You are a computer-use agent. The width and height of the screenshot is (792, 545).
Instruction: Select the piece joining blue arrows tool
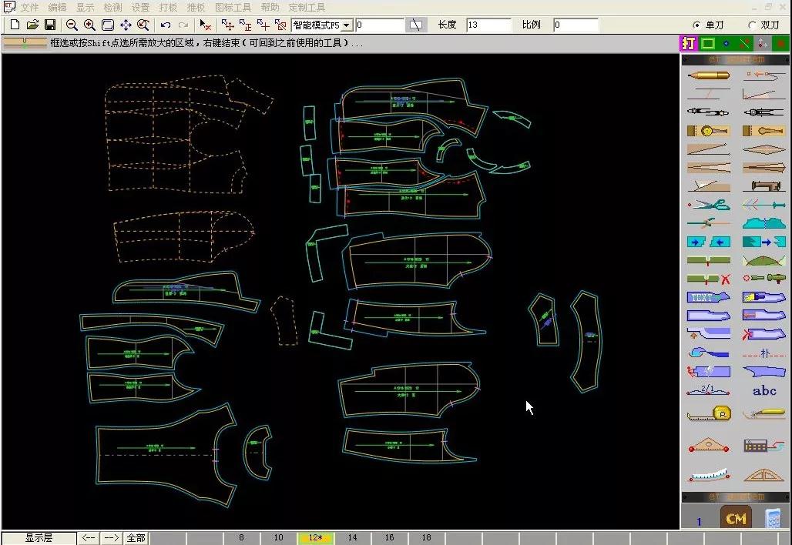click(x=708, y=242)
